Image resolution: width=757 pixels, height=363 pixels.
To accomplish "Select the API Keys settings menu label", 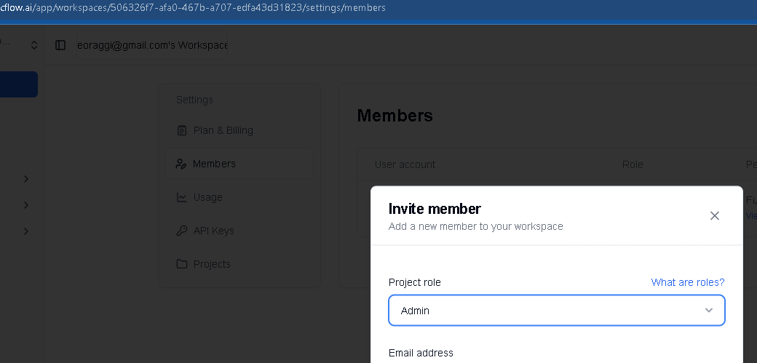I will tap(213, 231).
